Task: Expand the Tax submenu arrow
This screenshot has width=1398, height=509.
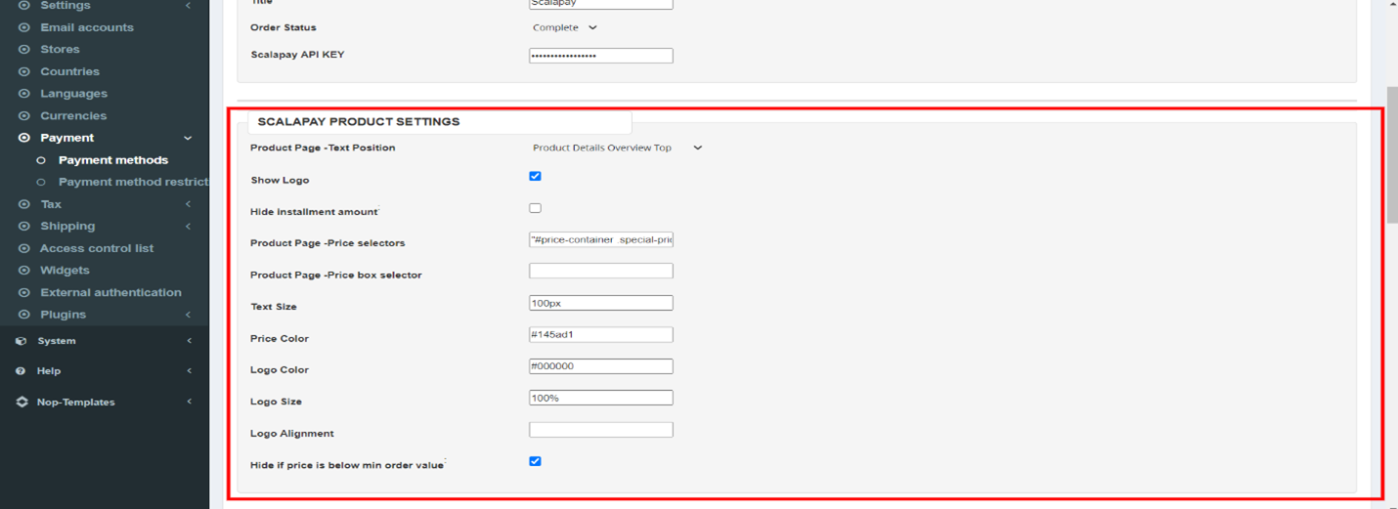Action: (189, 204)
